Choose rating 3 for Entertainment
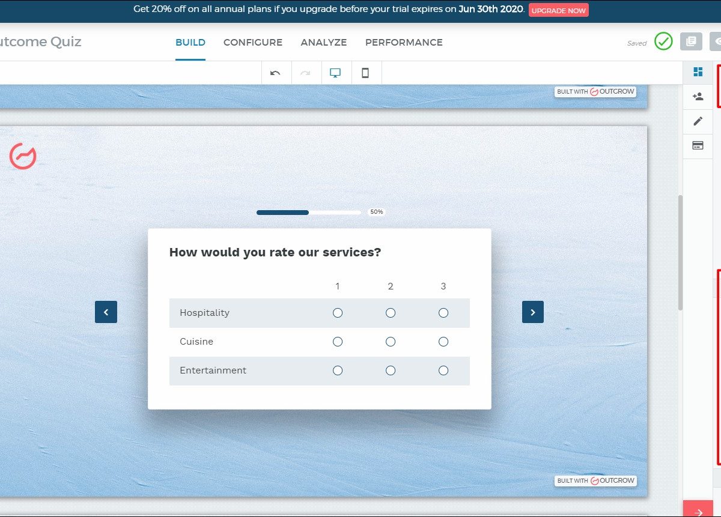Screen dimensions: 721x517 click(x=443, y=370)
